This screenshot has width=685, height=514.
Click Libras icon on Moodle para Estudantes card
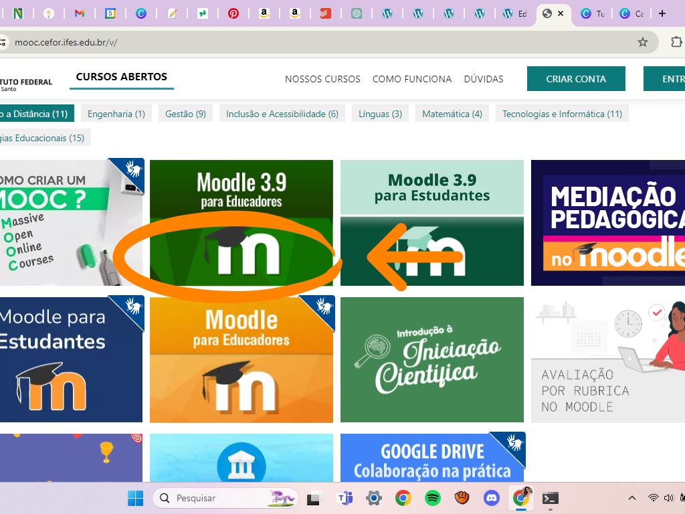click(x=132, y=307)
